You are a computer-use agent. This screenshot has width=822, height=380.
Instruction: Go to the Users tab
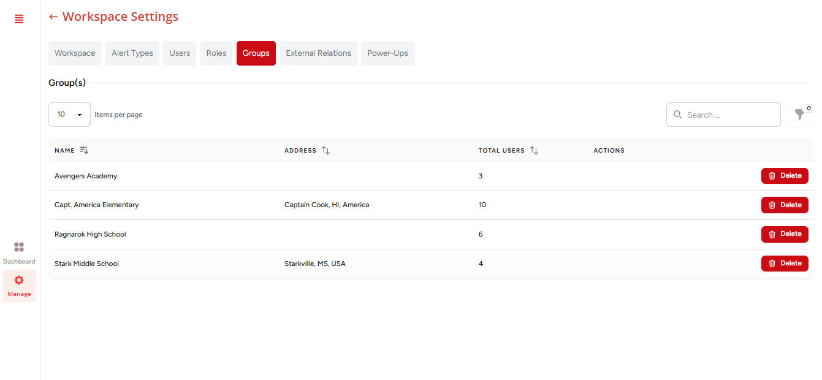click(x=180, y=53)
